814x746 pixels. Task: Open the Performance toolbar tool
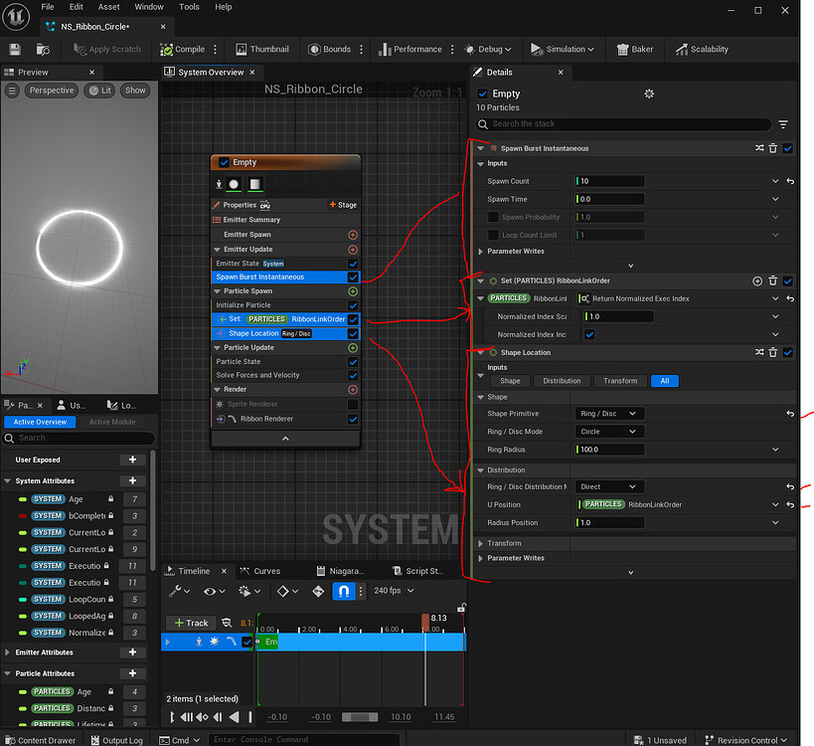tap(389, 49)
